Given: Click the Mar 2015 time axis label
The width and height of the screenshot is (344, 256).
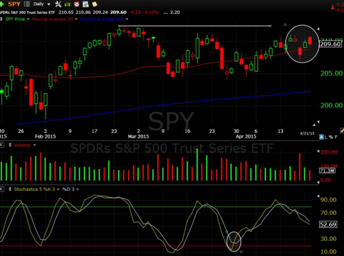Looking at the screenshot, I should [x=138, y=137].
